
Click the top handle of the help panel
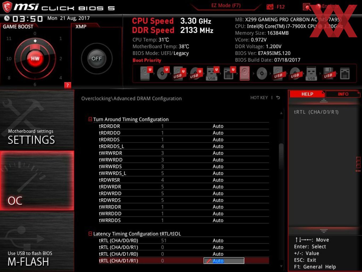(324, 101)
